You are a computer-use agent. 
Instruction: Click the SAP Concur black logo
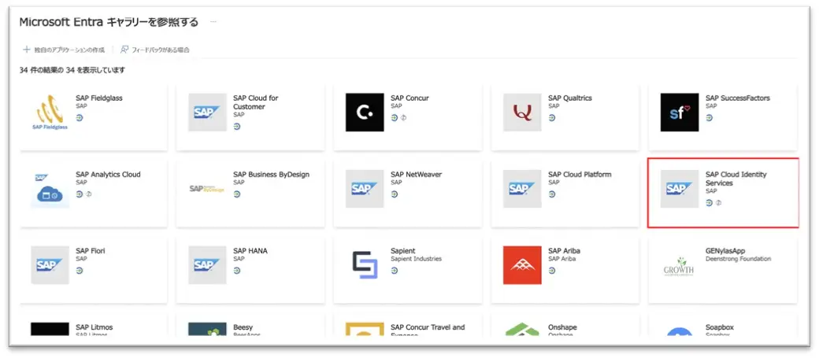365,113
